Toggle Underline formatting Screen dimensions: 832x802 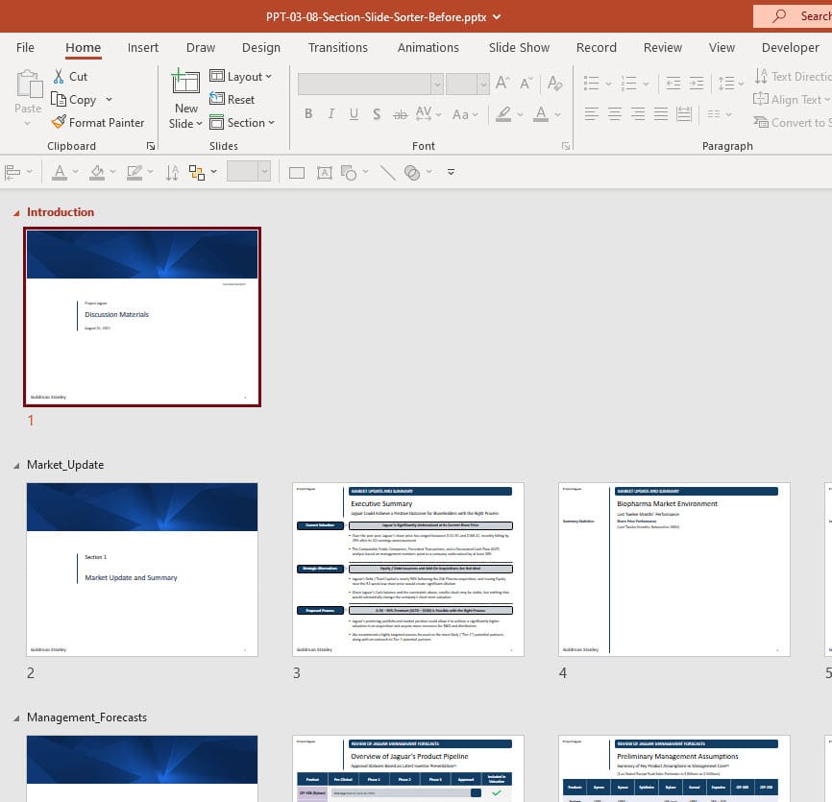pos(354,114)
